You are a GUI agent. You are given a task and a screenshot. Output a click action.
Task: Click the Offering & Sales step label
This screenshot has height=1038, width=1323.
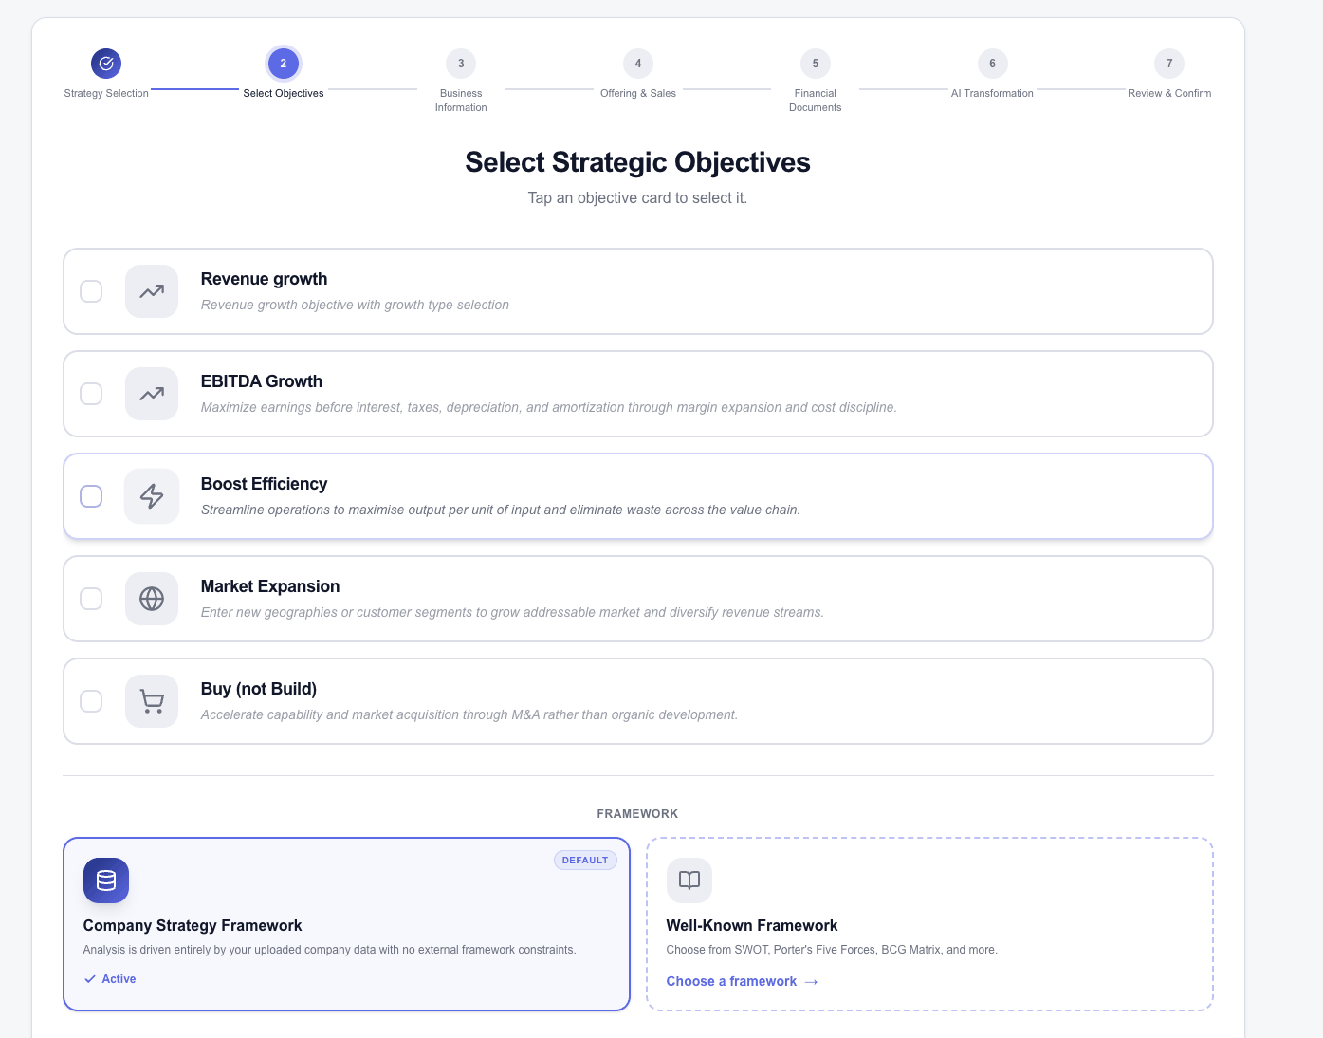tap(638, 93)
